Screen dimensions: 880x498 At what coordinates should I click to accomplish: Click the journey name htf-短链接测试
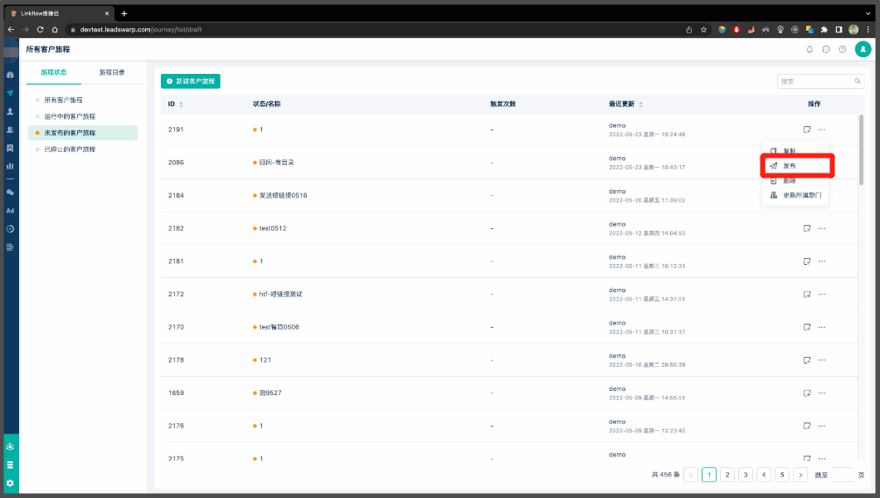point(280,294)
